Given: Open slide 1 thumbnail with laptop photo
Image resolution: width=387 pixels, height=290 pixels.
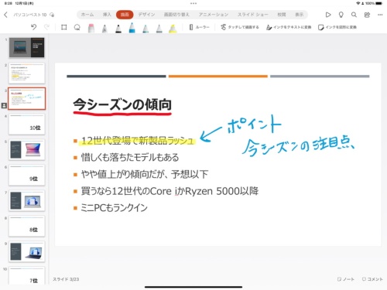Looking at the screenshot, I should [x=27, y=47].
